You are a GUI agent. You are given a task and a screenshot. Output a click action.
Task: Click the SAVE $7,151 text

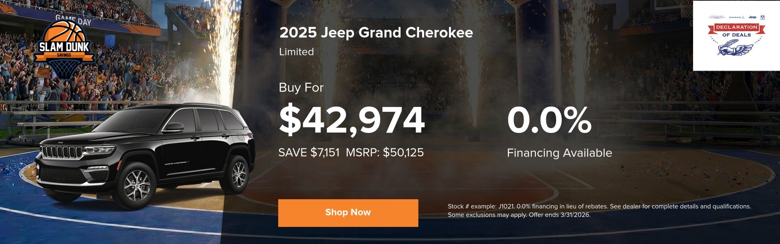coord(309,152)
